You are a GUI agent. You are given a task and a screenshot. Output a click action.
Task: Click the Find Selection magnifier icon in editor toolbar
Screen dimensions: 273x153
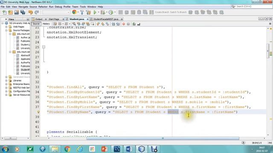click(74, 24)
